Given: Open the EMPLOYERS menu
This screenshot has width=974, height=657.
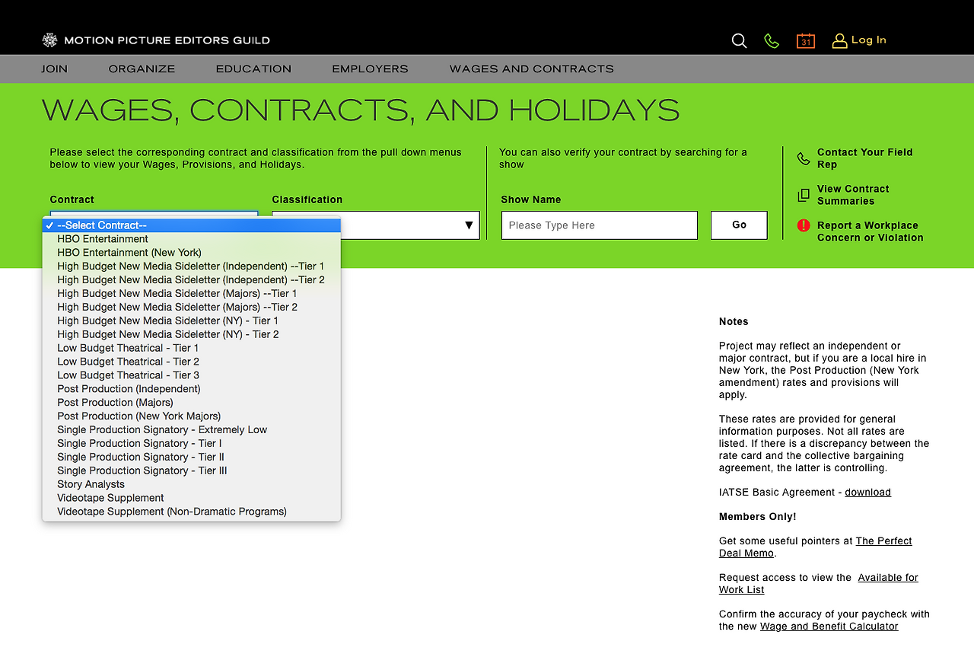Looking at the screenshot, I should 371,69.
